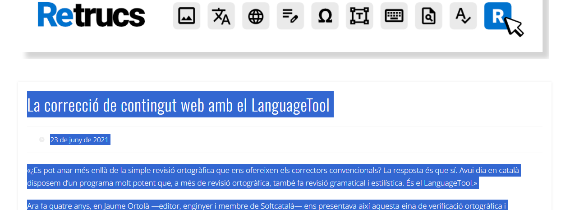Select the globe web icon

tap(256, 16)
